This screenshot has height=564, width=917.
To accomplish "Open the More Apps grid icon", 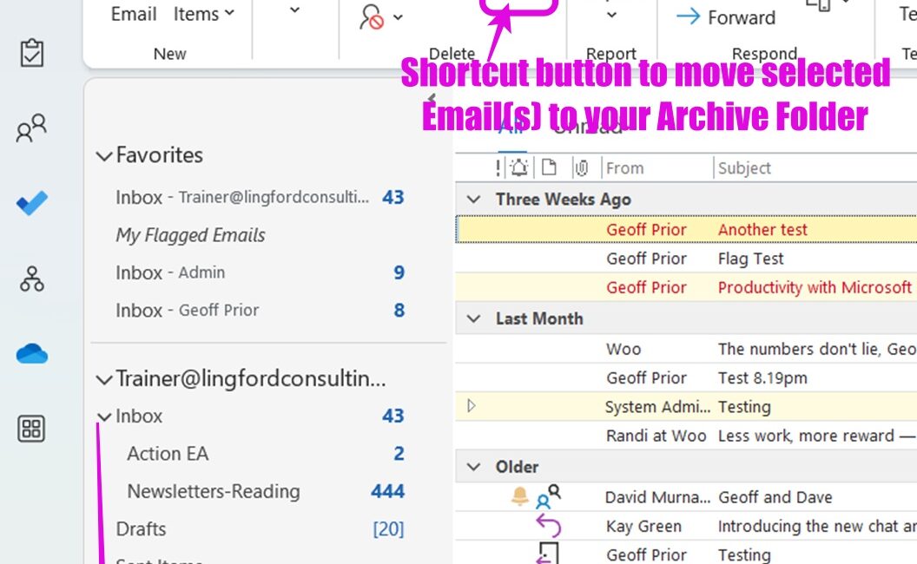I will (x=32, y=429).
